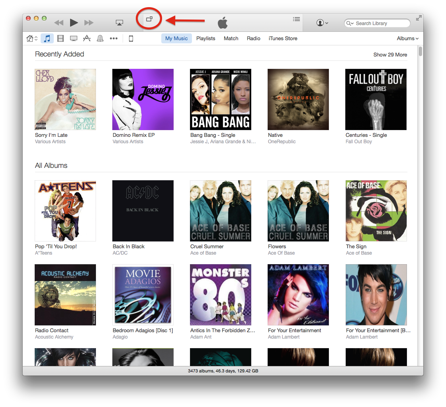This screenshot has width=446, height=407.
Task: Open the More media types ellipsis
Action: pyautogui.click(x=113, y=38)
